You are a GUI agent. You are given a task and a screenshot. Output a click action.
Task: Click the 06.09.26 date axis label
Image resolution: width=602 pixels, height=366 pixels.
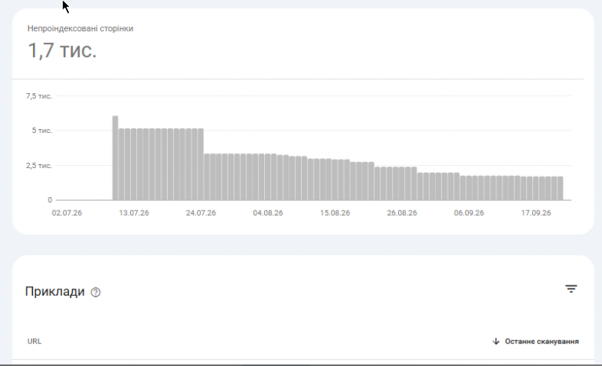click(x=469, y=213)
